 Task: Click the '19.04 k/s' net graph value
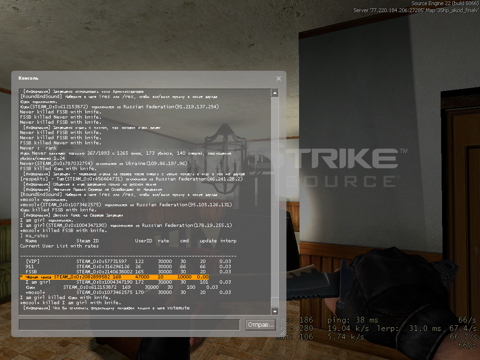point(348,329)
